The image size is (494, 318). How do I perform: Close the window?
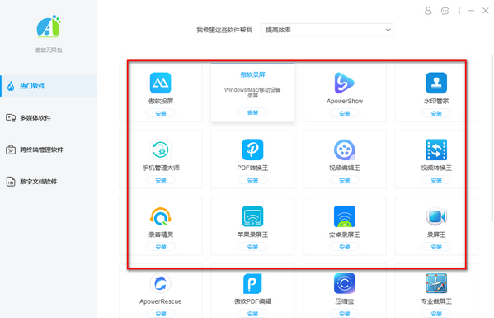[486, 11]
